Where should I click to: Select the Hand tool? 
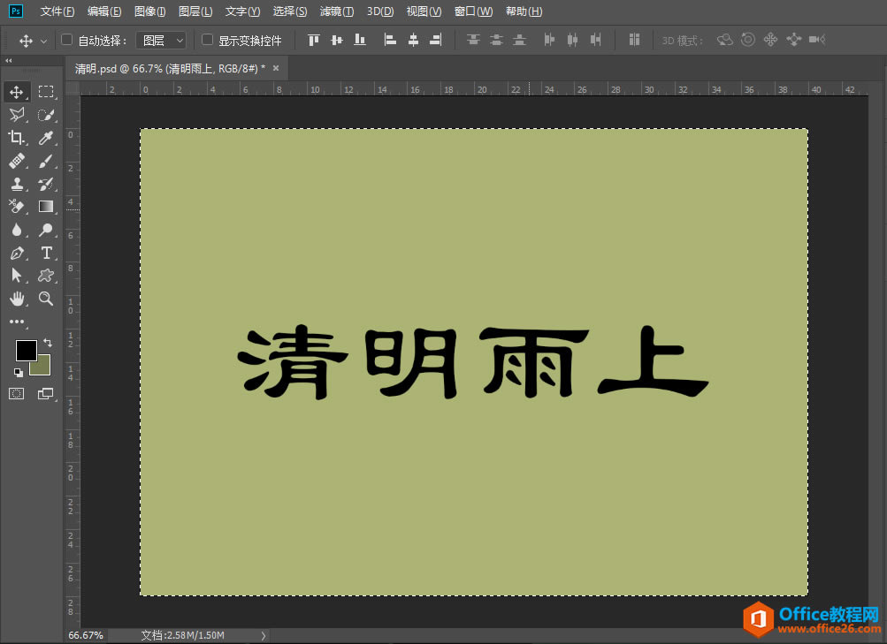point(17,299)
